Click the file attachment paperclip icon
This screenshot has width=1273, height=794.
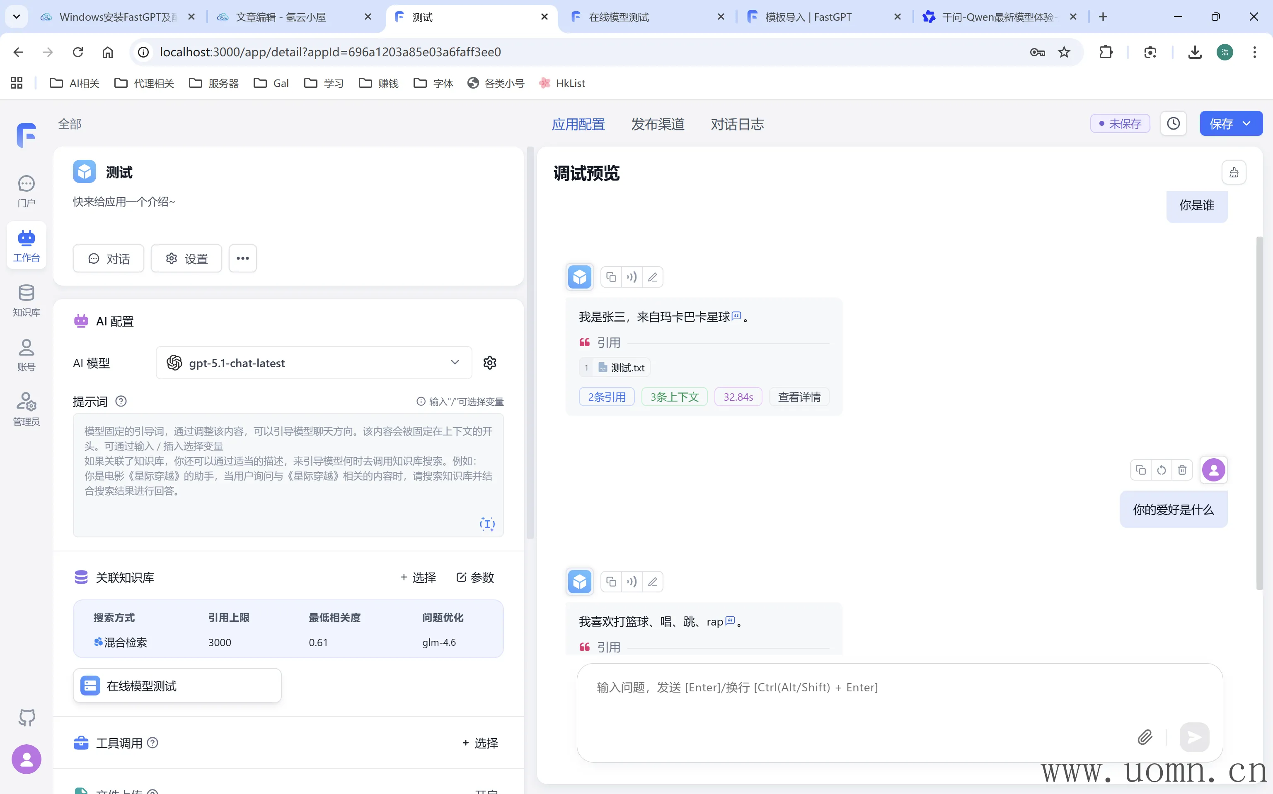(1145, 737)
